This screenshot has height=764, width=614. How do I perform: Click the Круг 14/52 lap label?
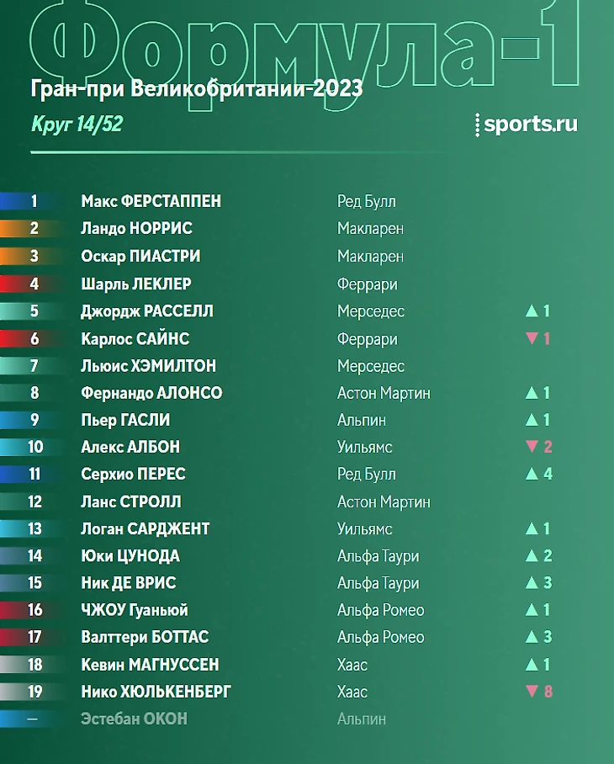pos(77,125)
